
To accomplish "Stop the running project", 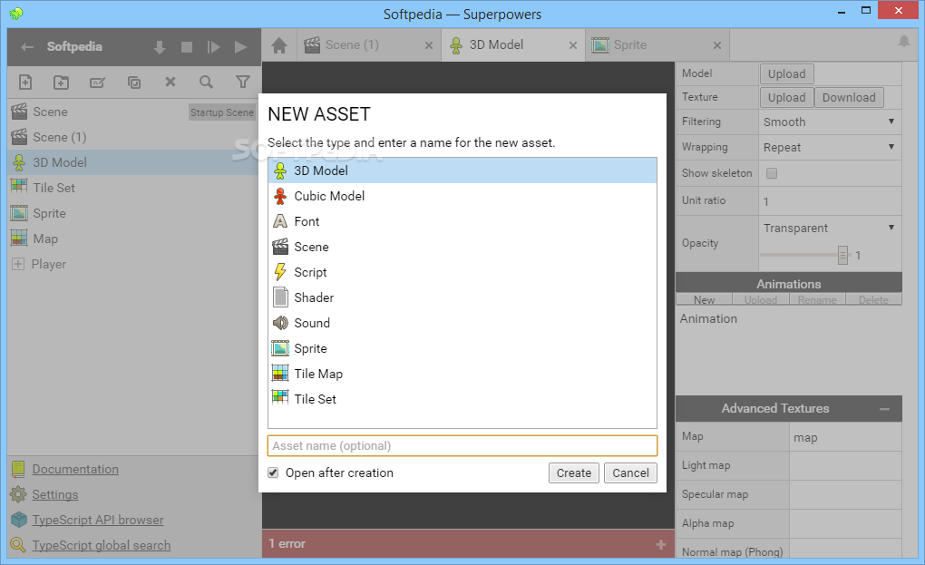I will tap(187, 46).
